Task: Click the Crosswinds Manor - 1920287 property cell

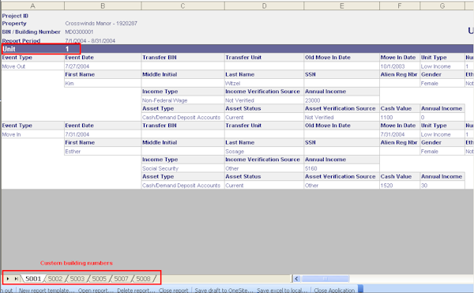Action: pyautogui.click(x=101, y=23)
